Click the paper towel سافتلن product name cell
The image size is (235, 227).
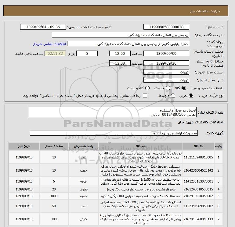(141, 219)
